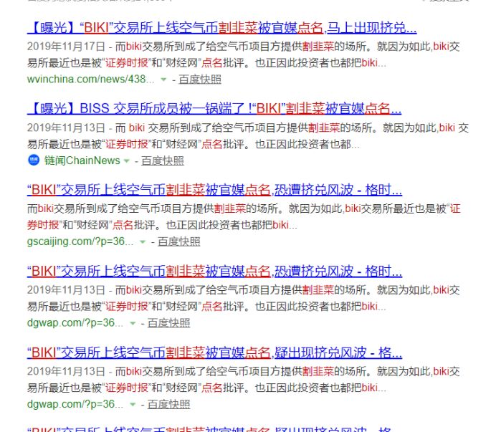Open 百度快照 for the gscaijing.com result
This screenshot has width=496, height=432.
[x=179, y=241]
